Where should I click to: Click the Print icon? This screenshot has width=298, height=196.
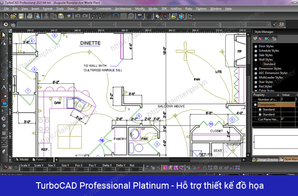click(x=30, y=16)
